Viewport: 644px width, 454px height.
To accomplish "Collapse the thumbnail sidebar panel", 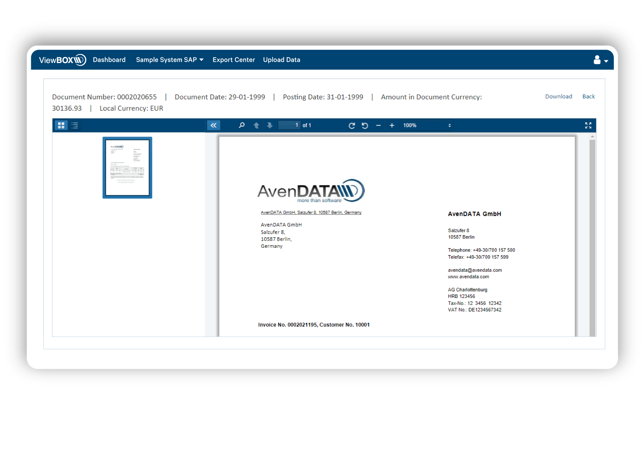I will click(214, 125).
